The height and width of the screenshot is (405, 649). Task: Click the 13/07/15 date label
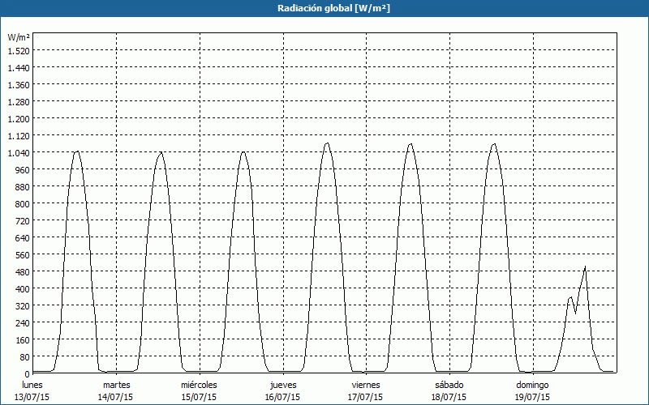click(x=32, y=397)
